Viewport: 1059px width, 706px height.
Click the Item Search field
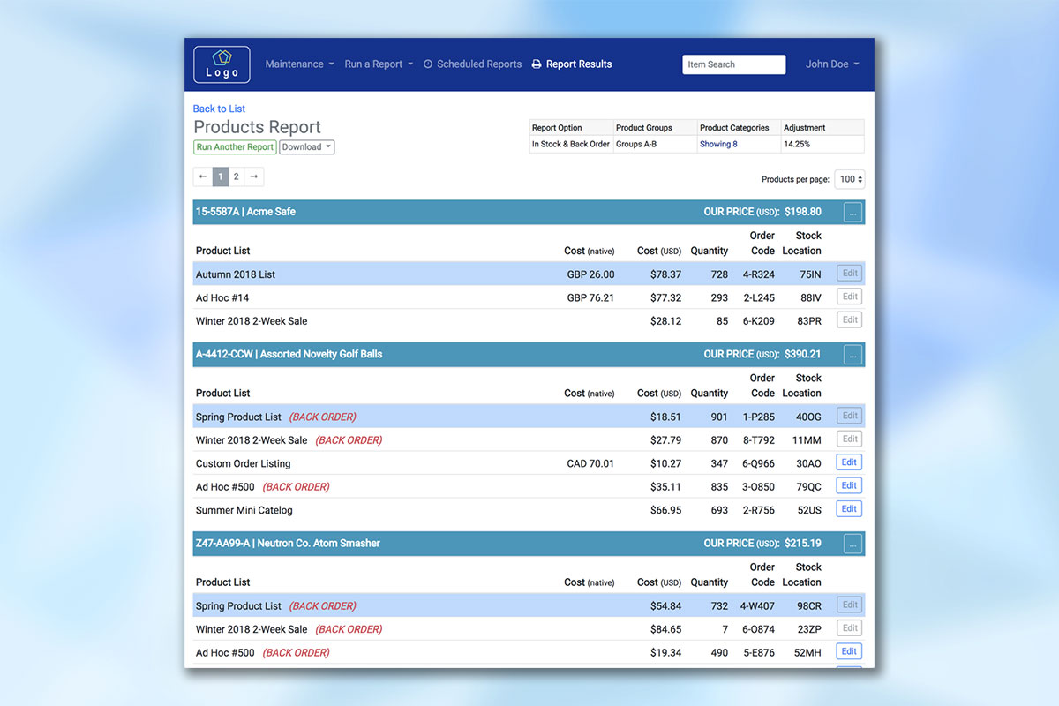click(733, 64)
